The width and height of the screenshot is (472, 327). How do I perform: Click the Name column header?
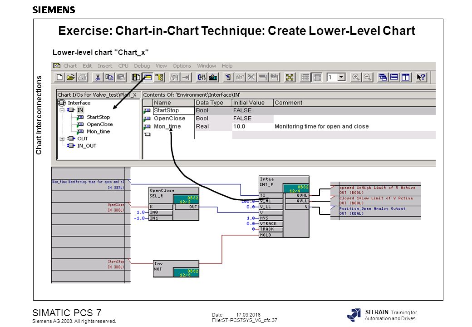click(174, 103)
